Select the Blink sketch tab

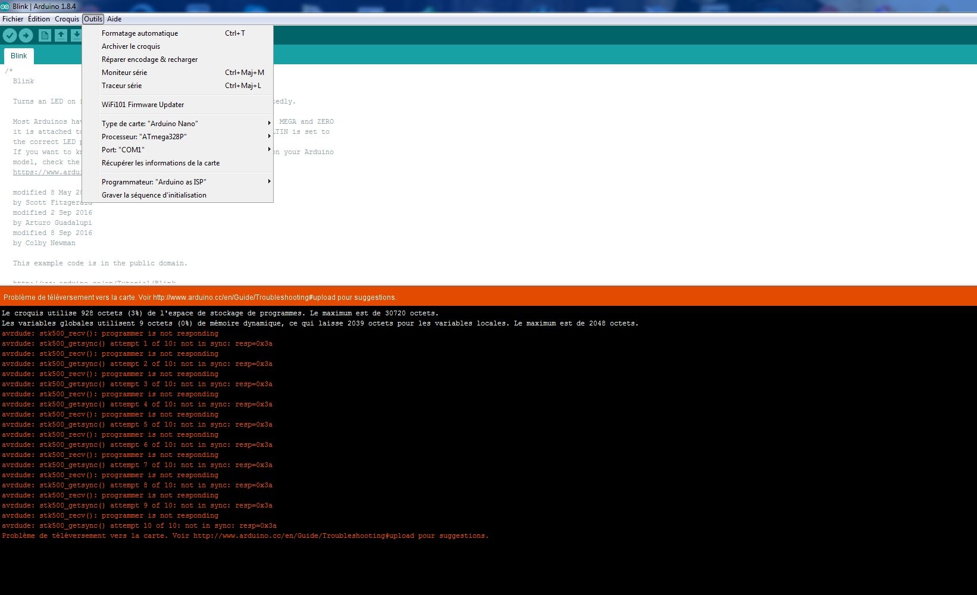tap(19, 56)
